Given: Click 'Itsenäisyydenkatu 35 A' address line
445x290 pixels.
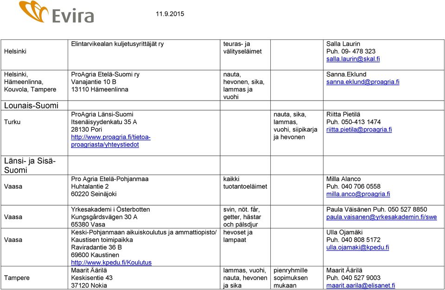Looking at the screenshot, I should [x=104, y=122].
